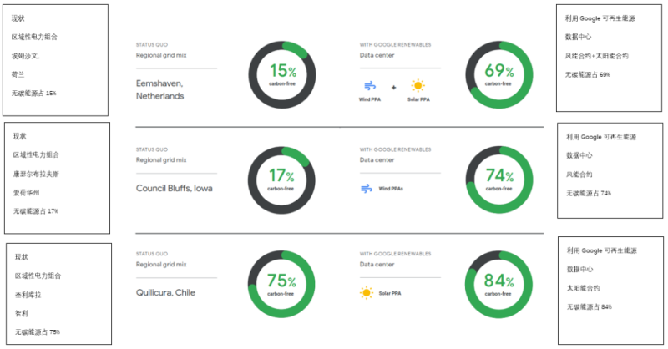This screenshot has height=349, width=668.
Task: Click the wind icon in the Eemshaven row
Action: [x=370, y=86]
